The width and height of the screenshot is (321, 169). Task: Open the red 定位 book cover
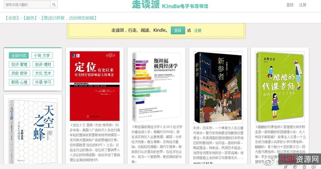coord(95,86)
